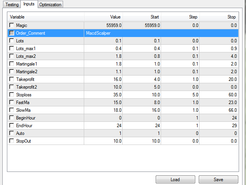
Task: Toggle the Lots checkbox
Action: 12,41
